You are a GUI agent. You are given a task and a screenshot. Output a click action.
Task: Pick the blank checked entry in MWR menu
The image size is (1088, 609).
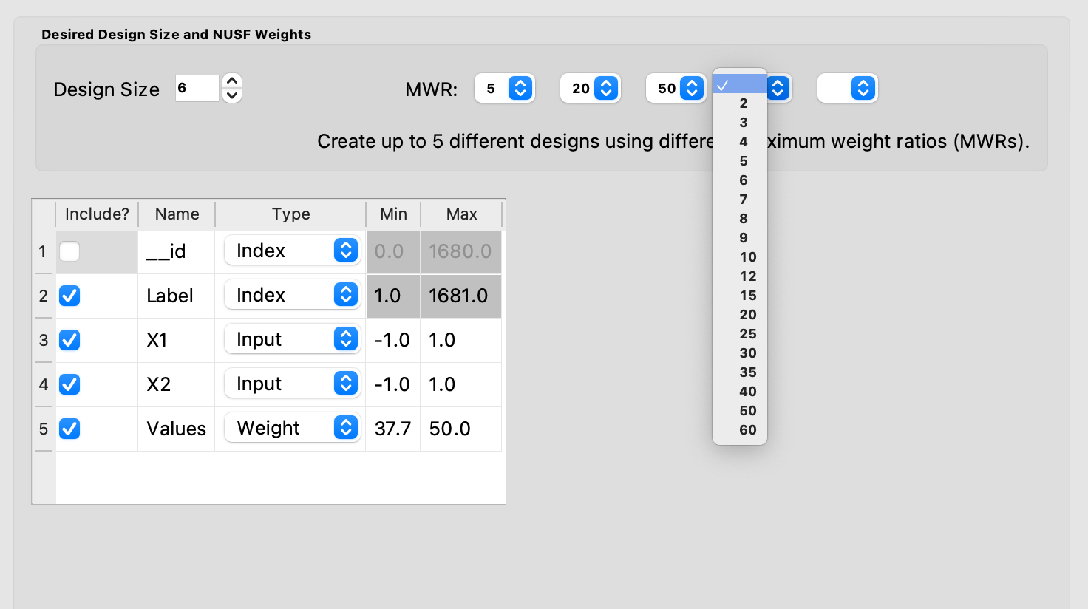(x=740, y=84)
